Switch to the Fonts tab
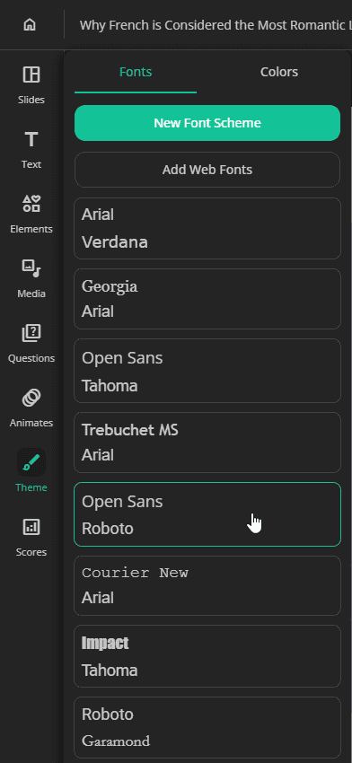 [136, 72]
